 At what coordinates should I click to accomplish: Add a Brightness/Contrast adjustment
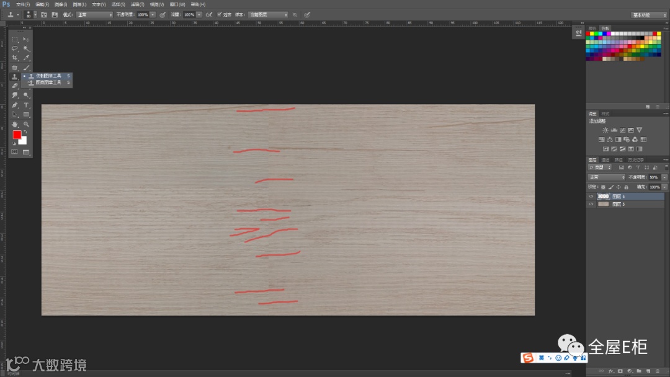605,130
